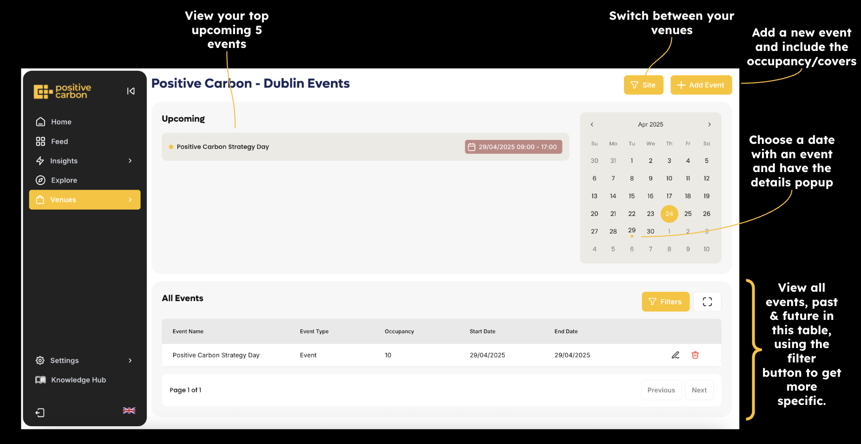Click the Previous page button
The width and height of the screenshot is (861, 444).
pyautogui.click(x=661, y=390)
